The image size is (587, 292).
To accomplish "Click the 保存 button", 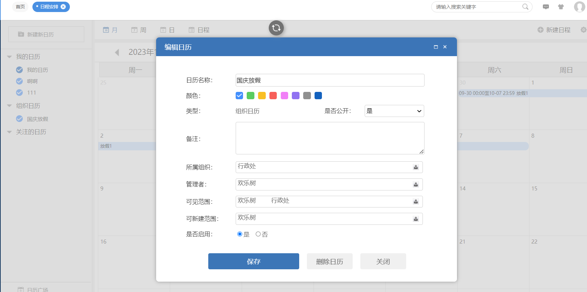I will pyautogui.click(x=253, y=261).
